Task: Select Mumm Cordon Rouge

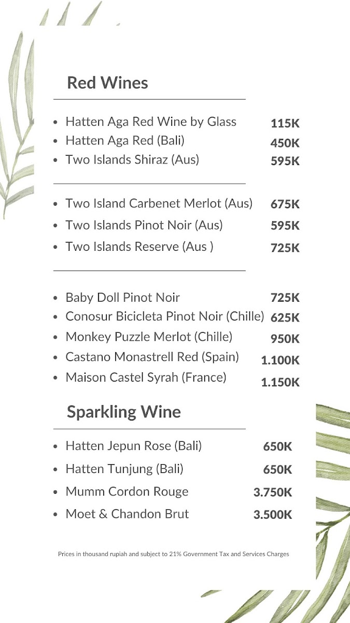Action: click(x=127, y=492)
